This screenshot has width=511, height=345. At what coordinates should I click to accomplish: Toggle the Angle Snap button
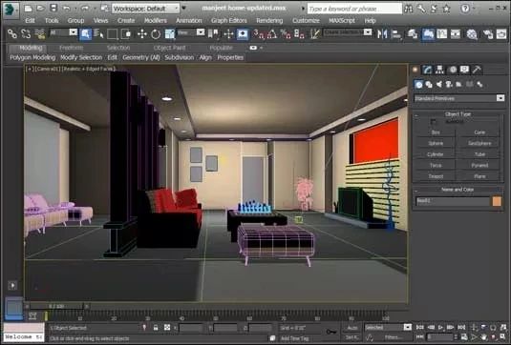coord(272,33)
